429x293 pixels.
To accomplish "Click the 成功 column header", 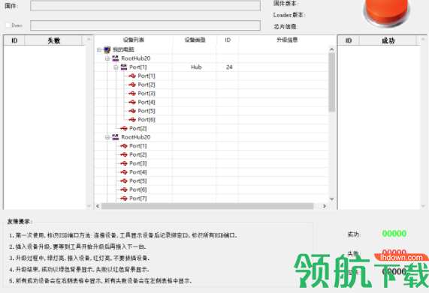I will tap(388, 40).
